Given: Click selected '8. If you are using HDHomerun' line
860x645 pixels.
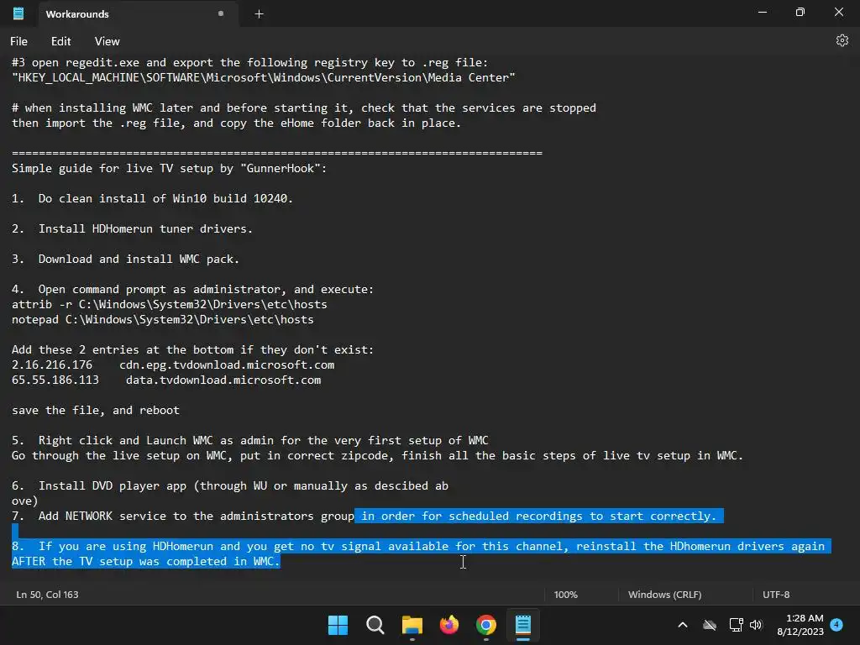Looking at the screenshot, I should point(418,546).
